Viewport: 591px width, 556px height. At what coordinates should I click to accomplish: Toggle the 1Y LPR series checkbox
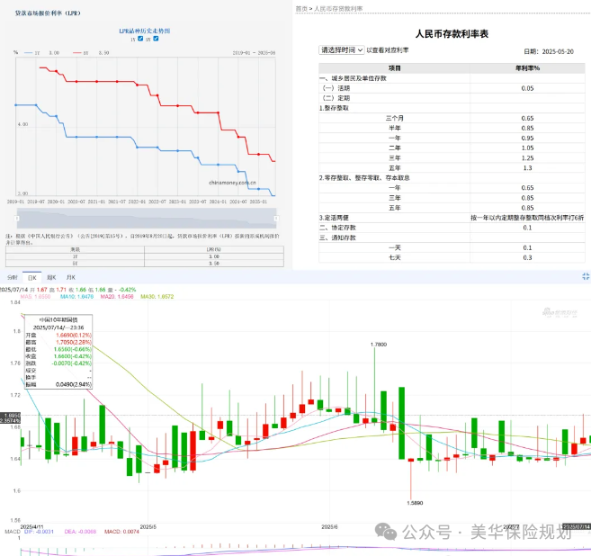(139, 38)
